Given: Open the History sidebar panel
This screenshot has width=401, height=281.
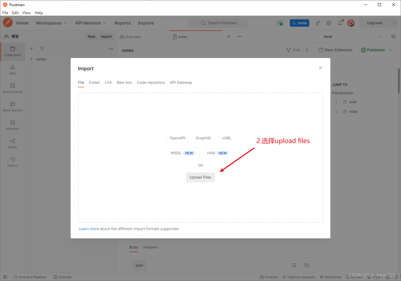Looking at the screenshot, I should pos(13,162).
